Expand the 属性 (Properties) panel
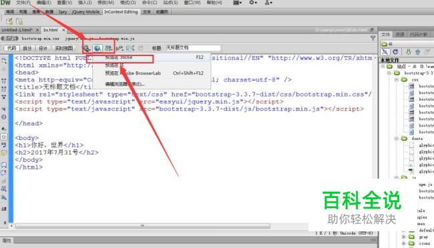 click(7, 241)
